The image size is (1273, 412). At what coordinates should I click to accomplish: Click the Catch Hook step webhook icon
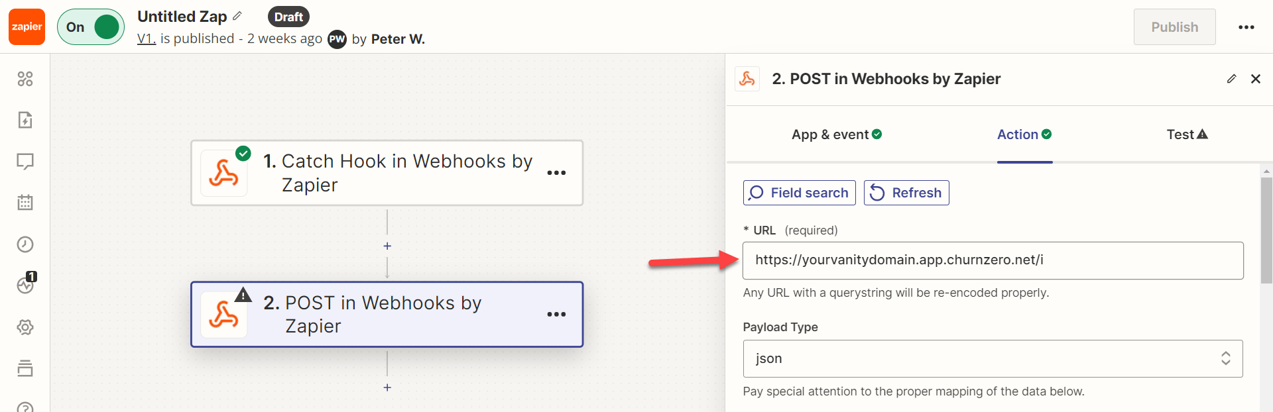pyautogui.click(x=224, y=174)
